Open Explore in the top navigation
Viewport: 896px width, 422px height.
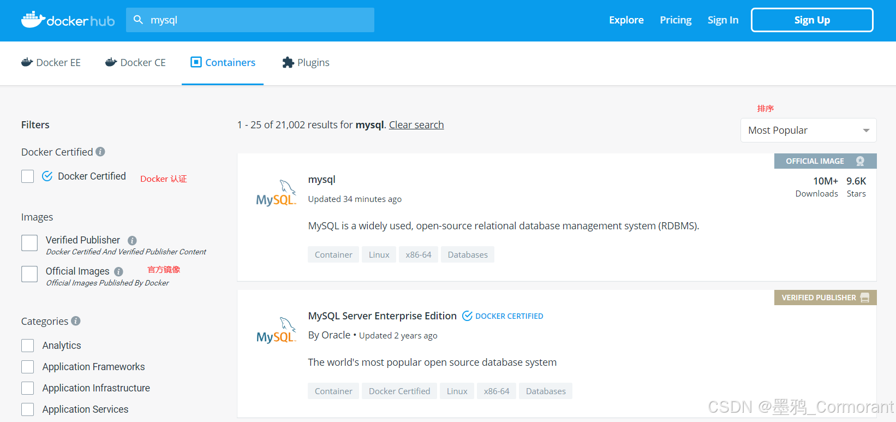pyautogui.click(x=626, y=20)
